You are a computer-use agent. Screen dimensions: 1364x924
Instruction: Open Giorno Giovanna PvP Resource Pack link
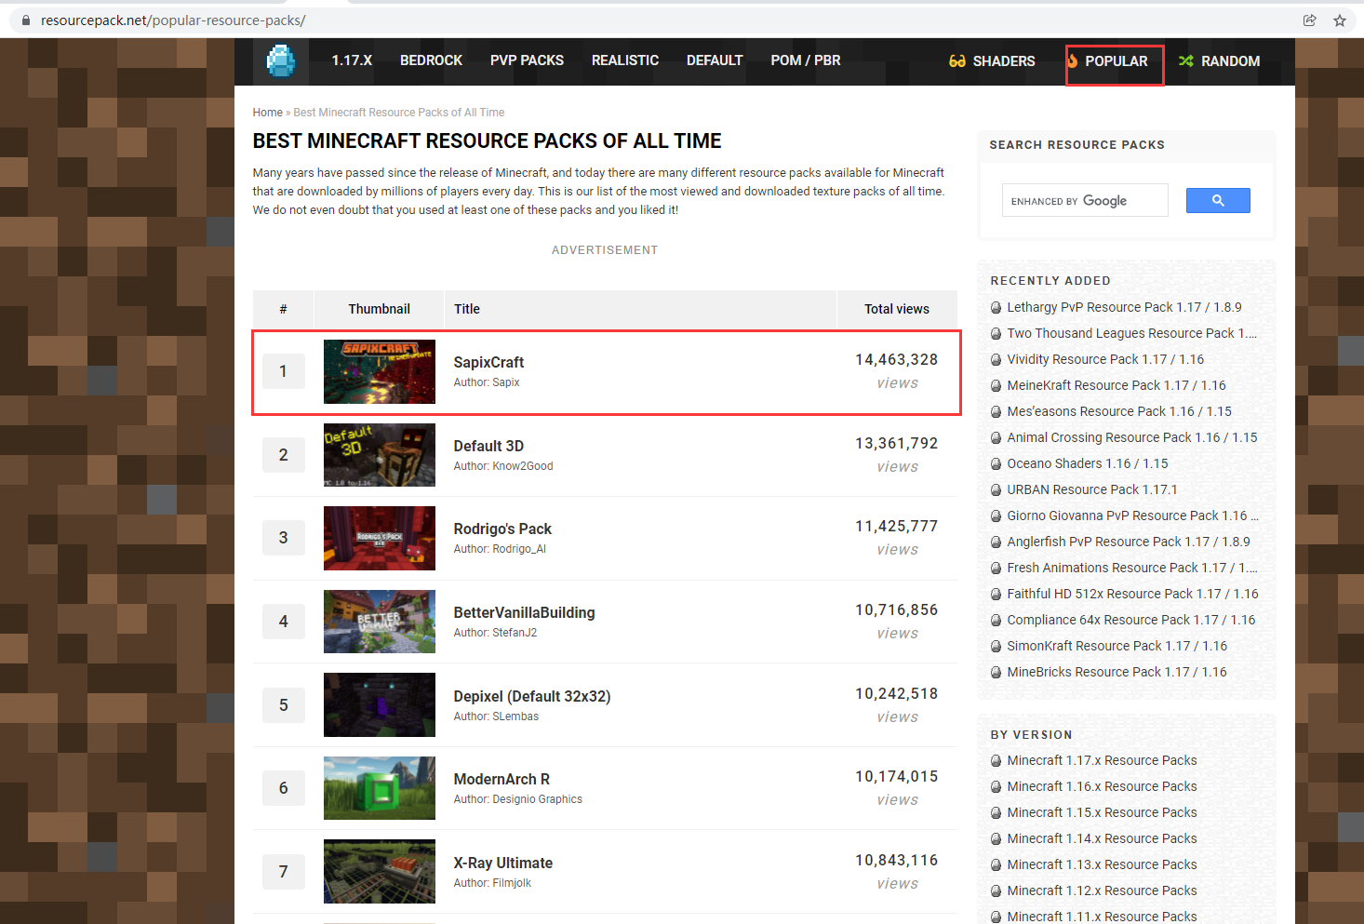coord(1132,516)
